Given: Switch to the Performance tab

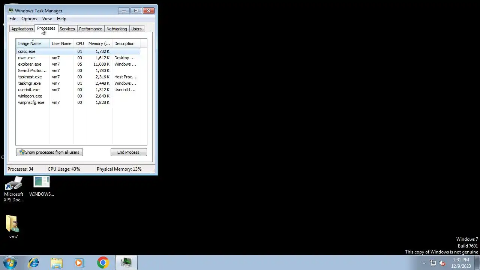Looking at the screenshot, I should pos(90,29).
